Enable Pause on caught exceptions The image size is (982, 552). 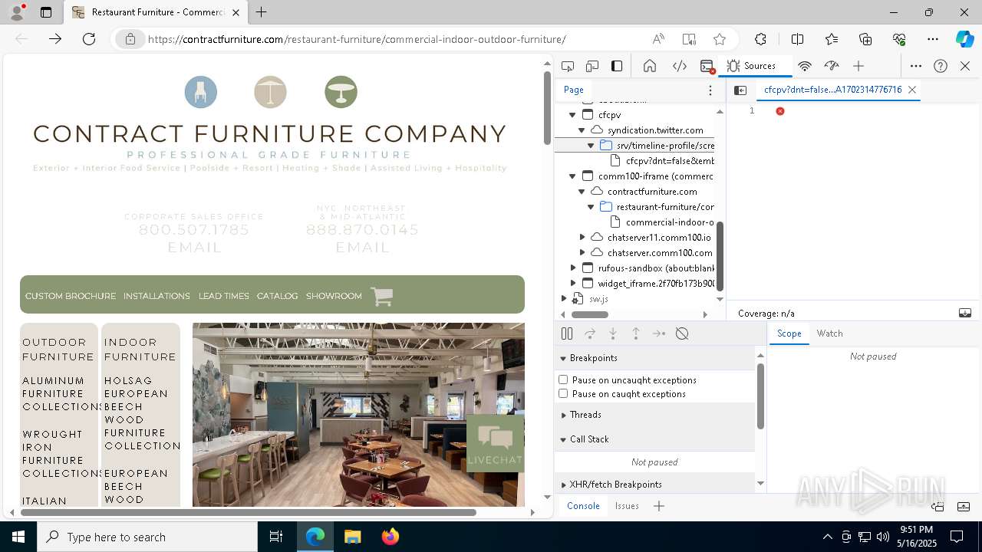563,394
